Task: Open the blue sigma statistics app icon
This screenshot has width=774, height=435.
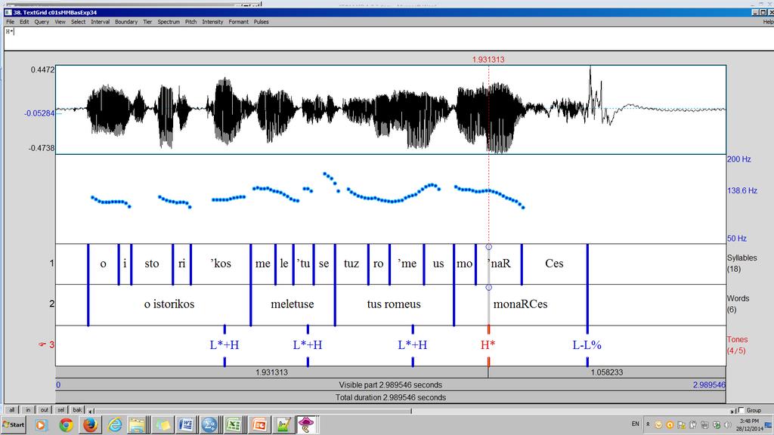Action: pos(210,424)
